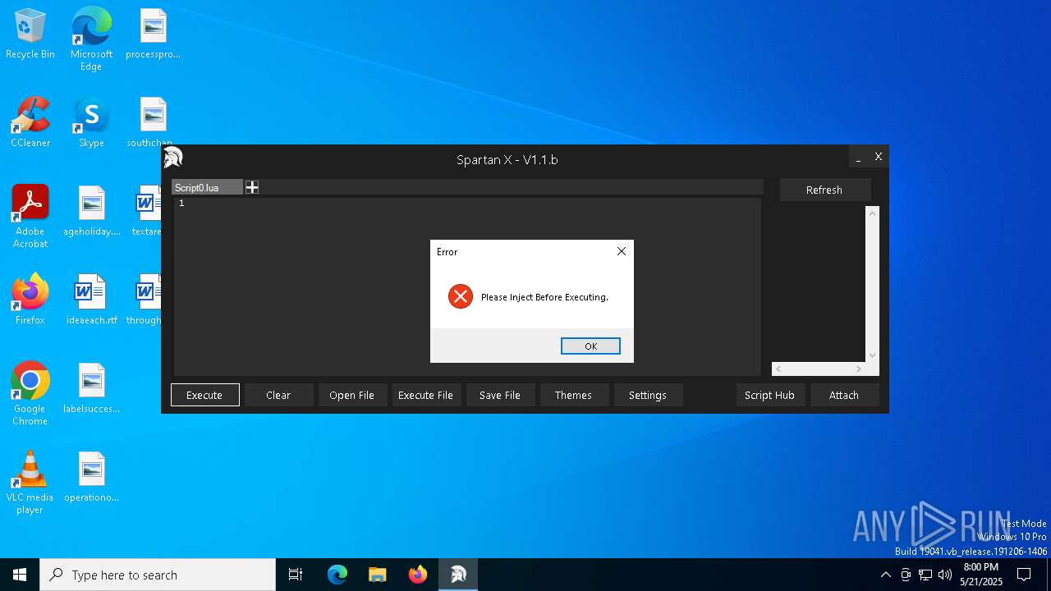The image size is (1051, 591).
Task: Click OK in the Error dialog
Action: [590, 346]
